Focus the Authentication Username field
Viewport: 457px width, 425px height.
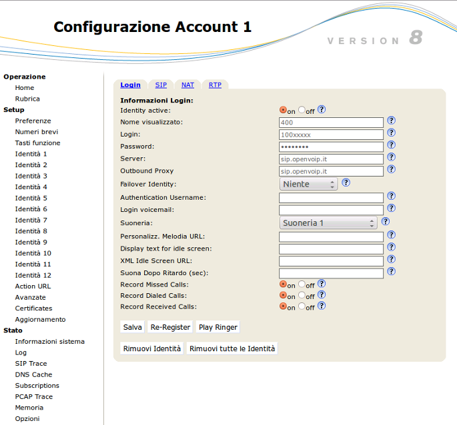[x=331, y=198]
